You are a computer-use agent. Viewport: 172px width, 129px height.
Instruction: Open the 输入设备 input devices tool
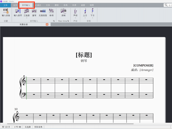pos(6,12)
